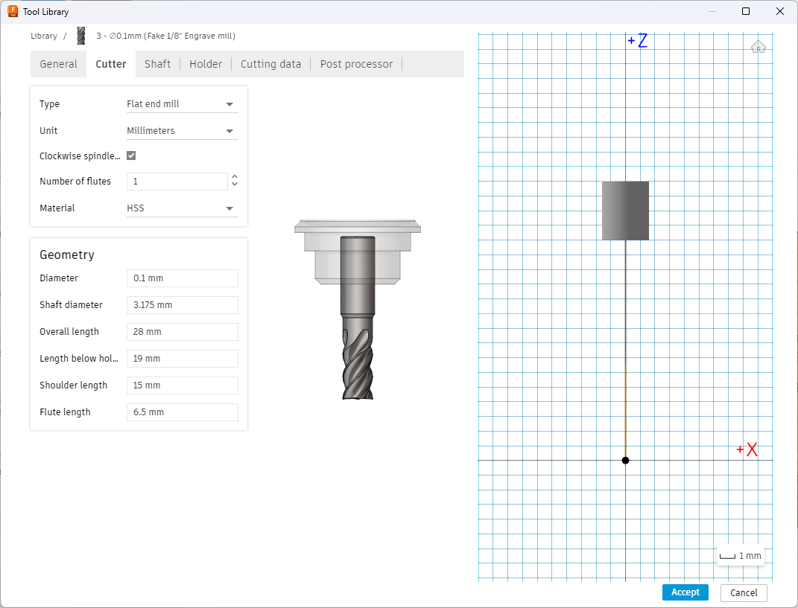Viewport: 798px width, 608px height.
Task: Click the Diameter input field
Action: point(182,278)
